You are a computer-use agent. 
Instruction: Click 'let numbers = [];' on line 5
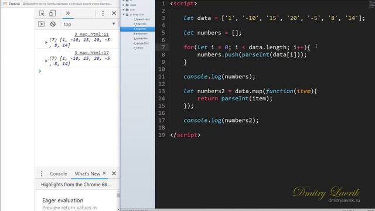point(213,33)
